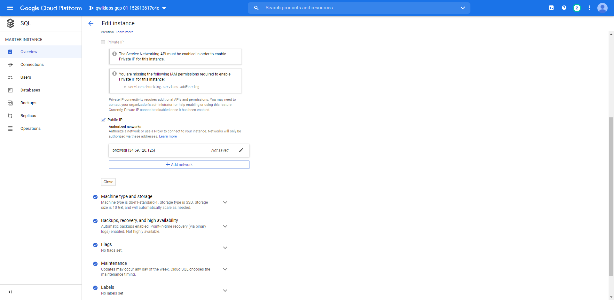Click the Maintenance section check icon
The image size is (614, 300).
pos(95,264)
